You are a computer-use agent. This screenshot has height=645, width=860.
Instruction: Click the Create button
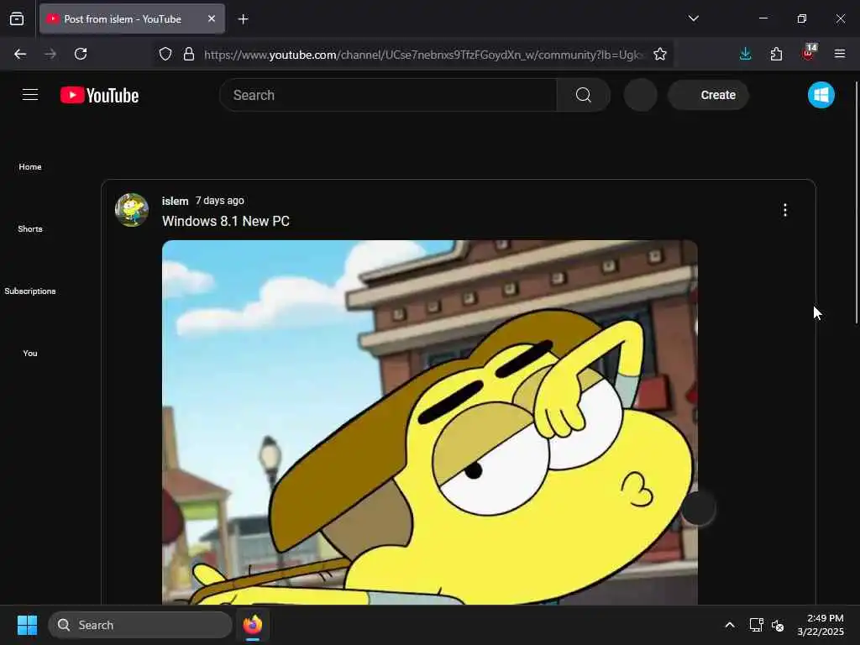(708, 95)
